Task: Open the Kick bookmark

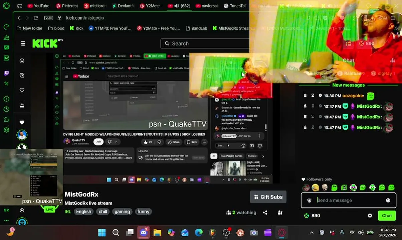Action: point(76,28)
